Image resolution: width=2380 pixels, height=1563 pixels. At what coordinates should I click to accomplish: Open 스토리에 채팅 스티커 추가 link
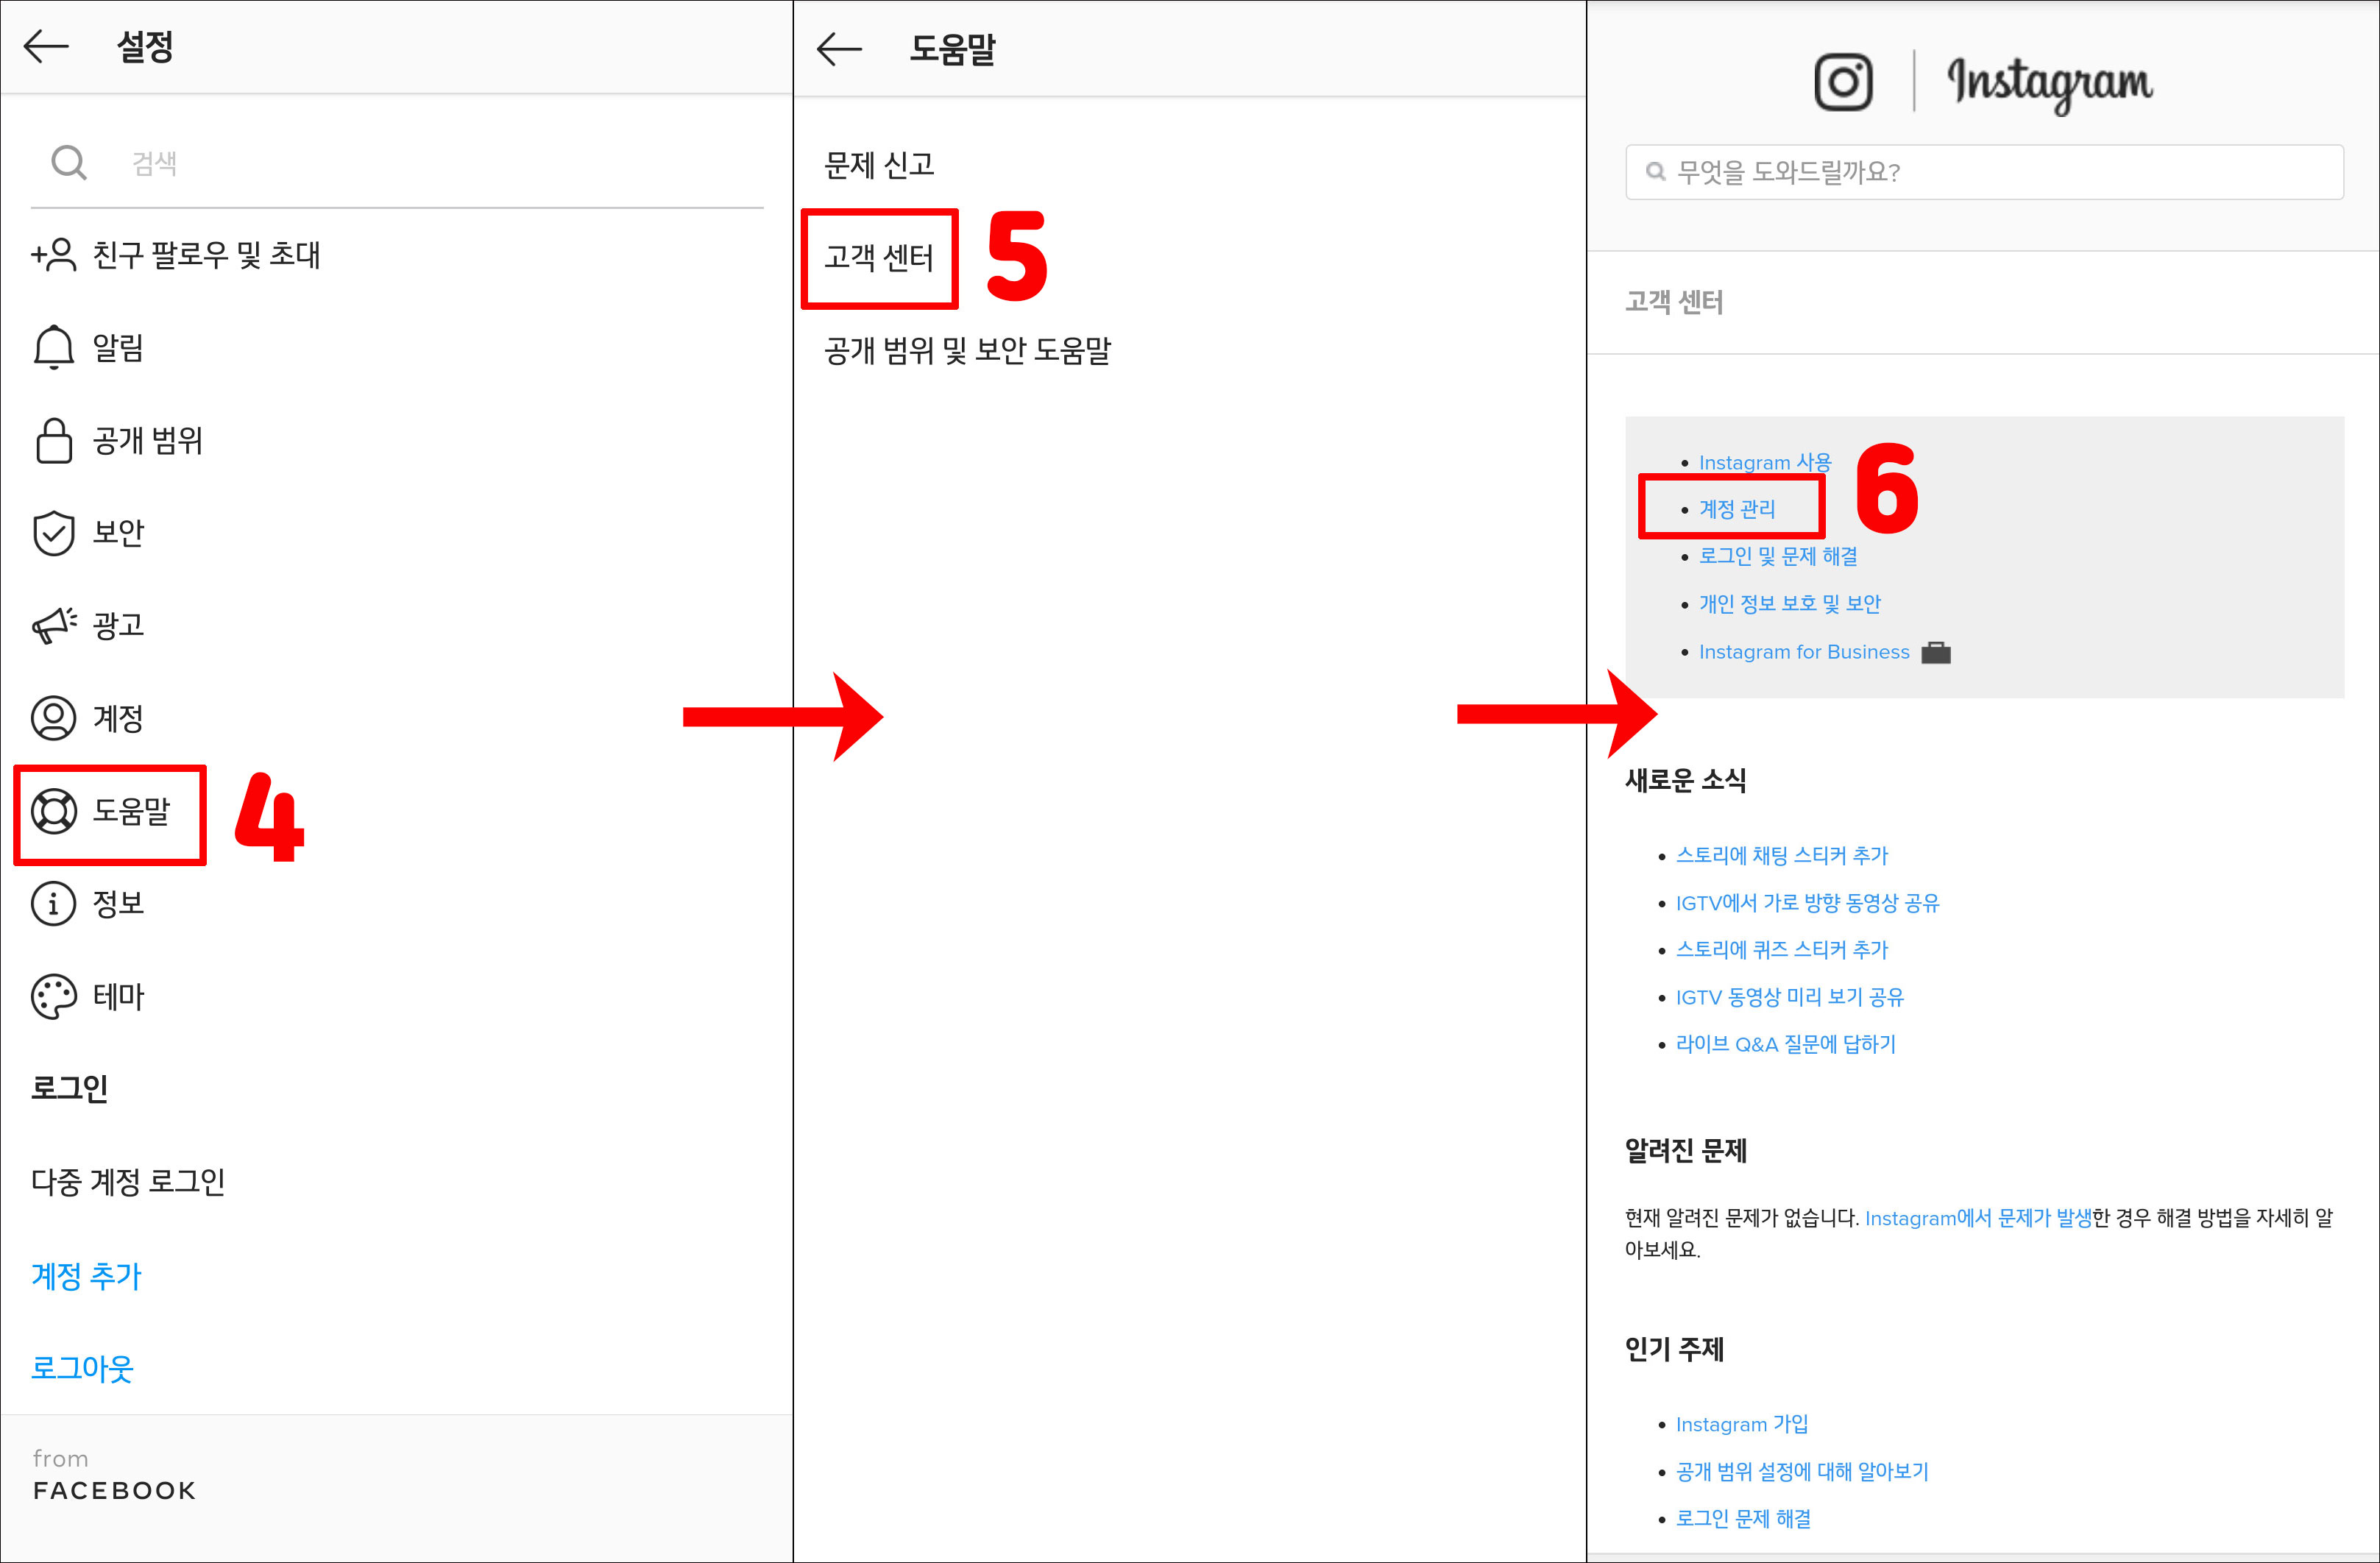pos(1782,856)
